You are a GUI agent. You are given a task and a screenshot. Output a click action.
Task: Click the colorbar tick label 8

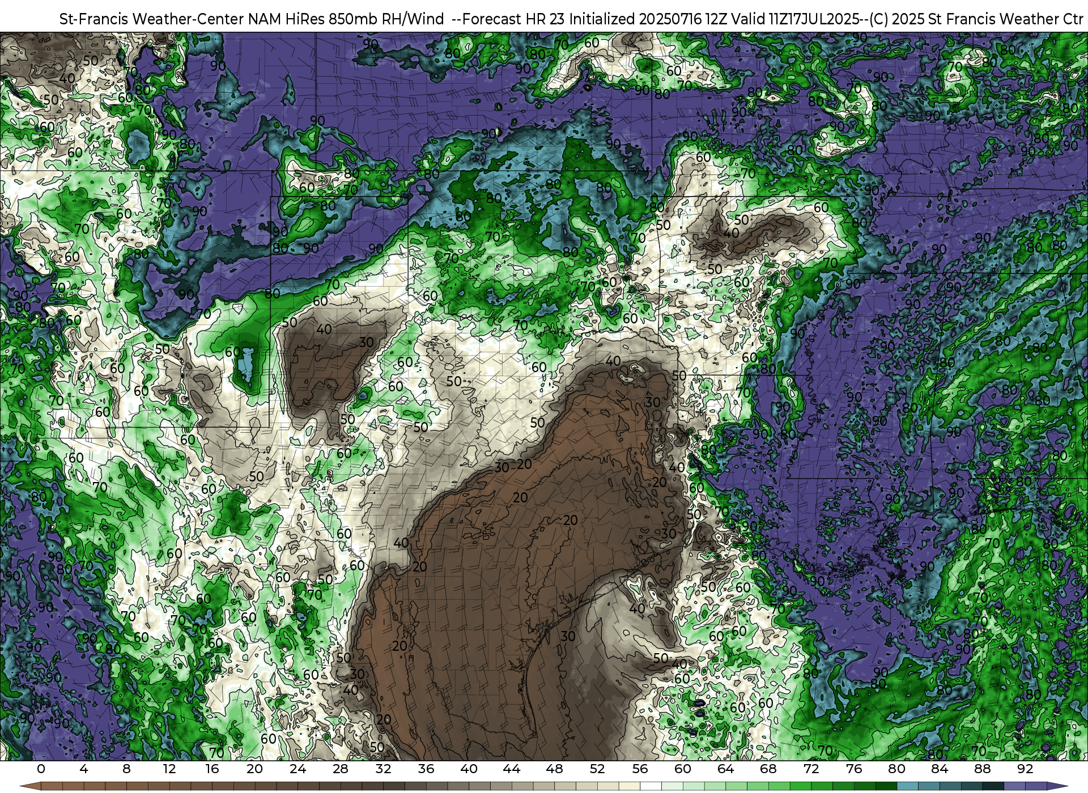tap(126, 769)
